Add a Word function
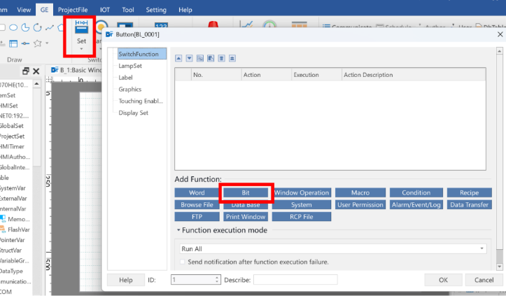 point(197,192)
